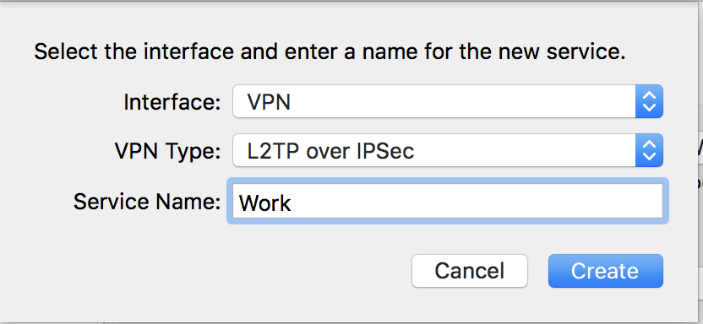Place cursor after the word Work

pos(292,203)
